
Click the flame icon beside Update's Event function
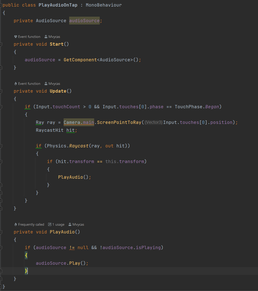16,84
